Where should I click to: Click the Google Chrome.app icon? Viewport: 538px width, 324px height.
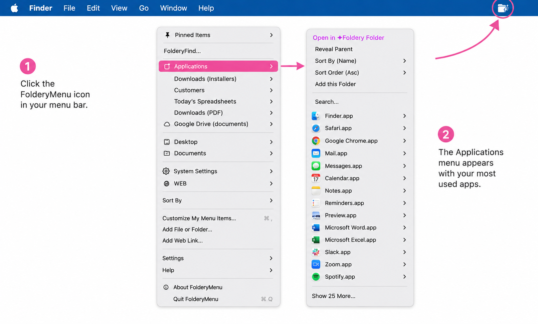316,141
